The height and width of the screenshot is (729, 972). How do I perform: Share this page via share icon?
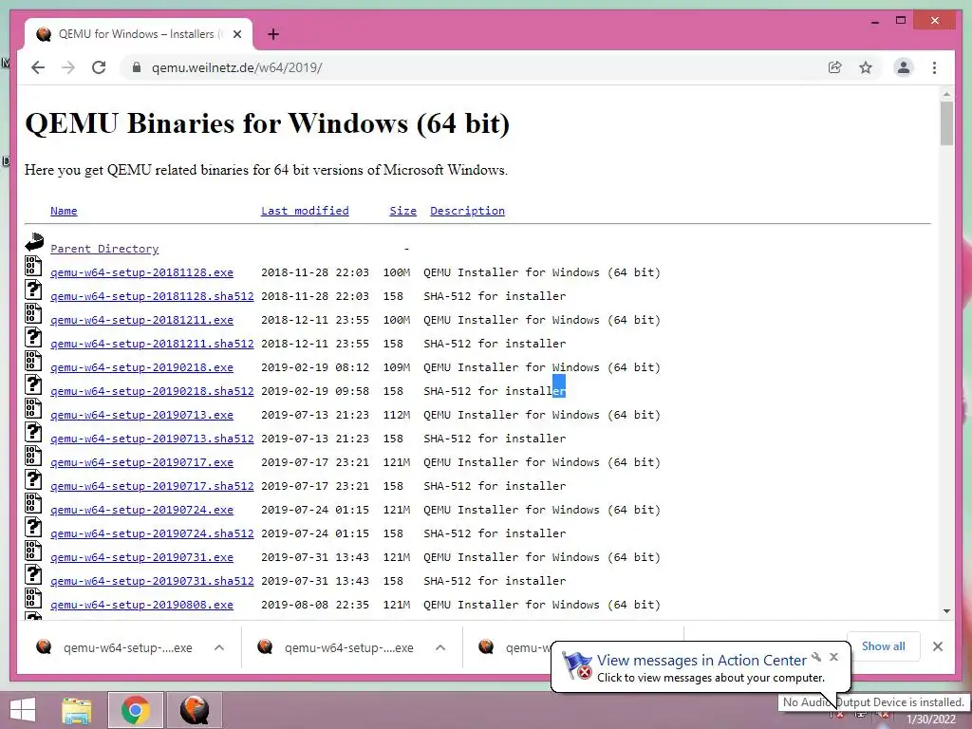pos(835,67)
